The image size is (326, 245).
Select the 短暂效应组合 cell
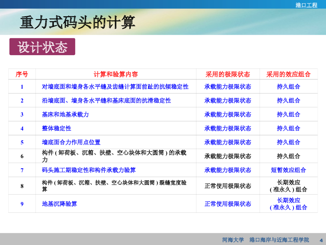tap(288, 170)
